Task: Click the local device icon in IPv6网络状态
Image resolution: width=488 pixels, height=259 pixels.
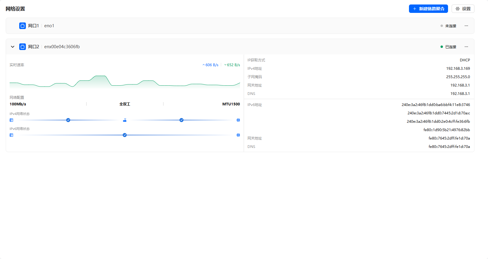Action: 11,135
